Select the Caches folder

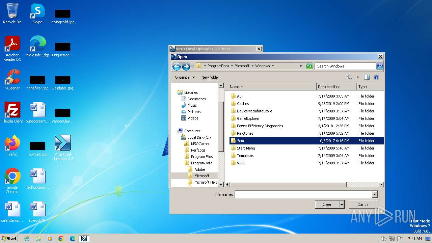click(x=243, y=104)
